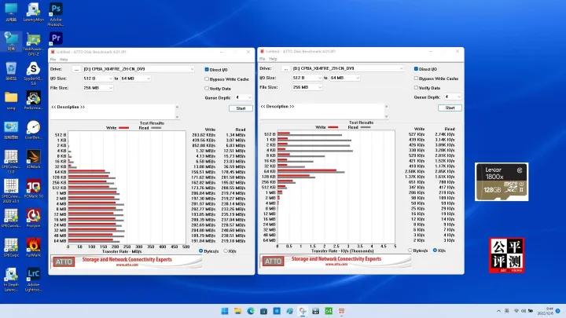The height and width of the screenshot is (318, 566).
Task: Open the Adobe Photoshop desktop shortcut
Action: [56, 13]
